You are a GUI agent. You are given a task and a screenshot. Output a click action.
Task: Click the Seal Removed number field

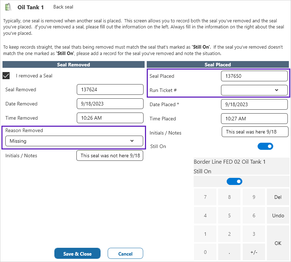tap(110, 90)
